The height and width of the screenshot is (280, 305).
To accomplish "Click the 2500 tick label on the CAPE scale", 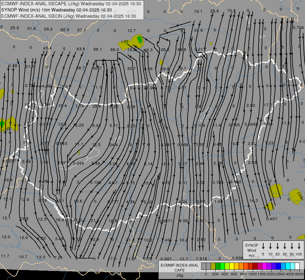I will [x=281, y=274].
